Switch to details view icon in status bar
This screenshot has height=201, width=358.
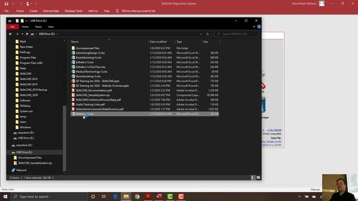click(252, 178)
